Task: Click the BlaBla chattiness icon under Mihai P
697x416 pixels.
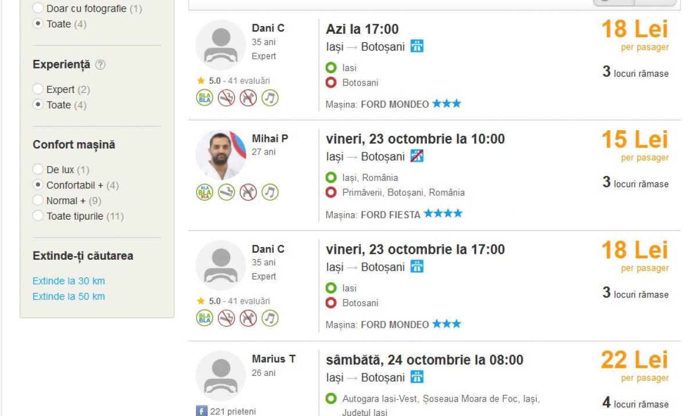Action: click(204, 192)
